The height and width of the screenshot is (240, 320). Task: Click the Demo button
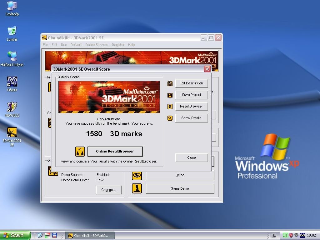coord(180,175)
